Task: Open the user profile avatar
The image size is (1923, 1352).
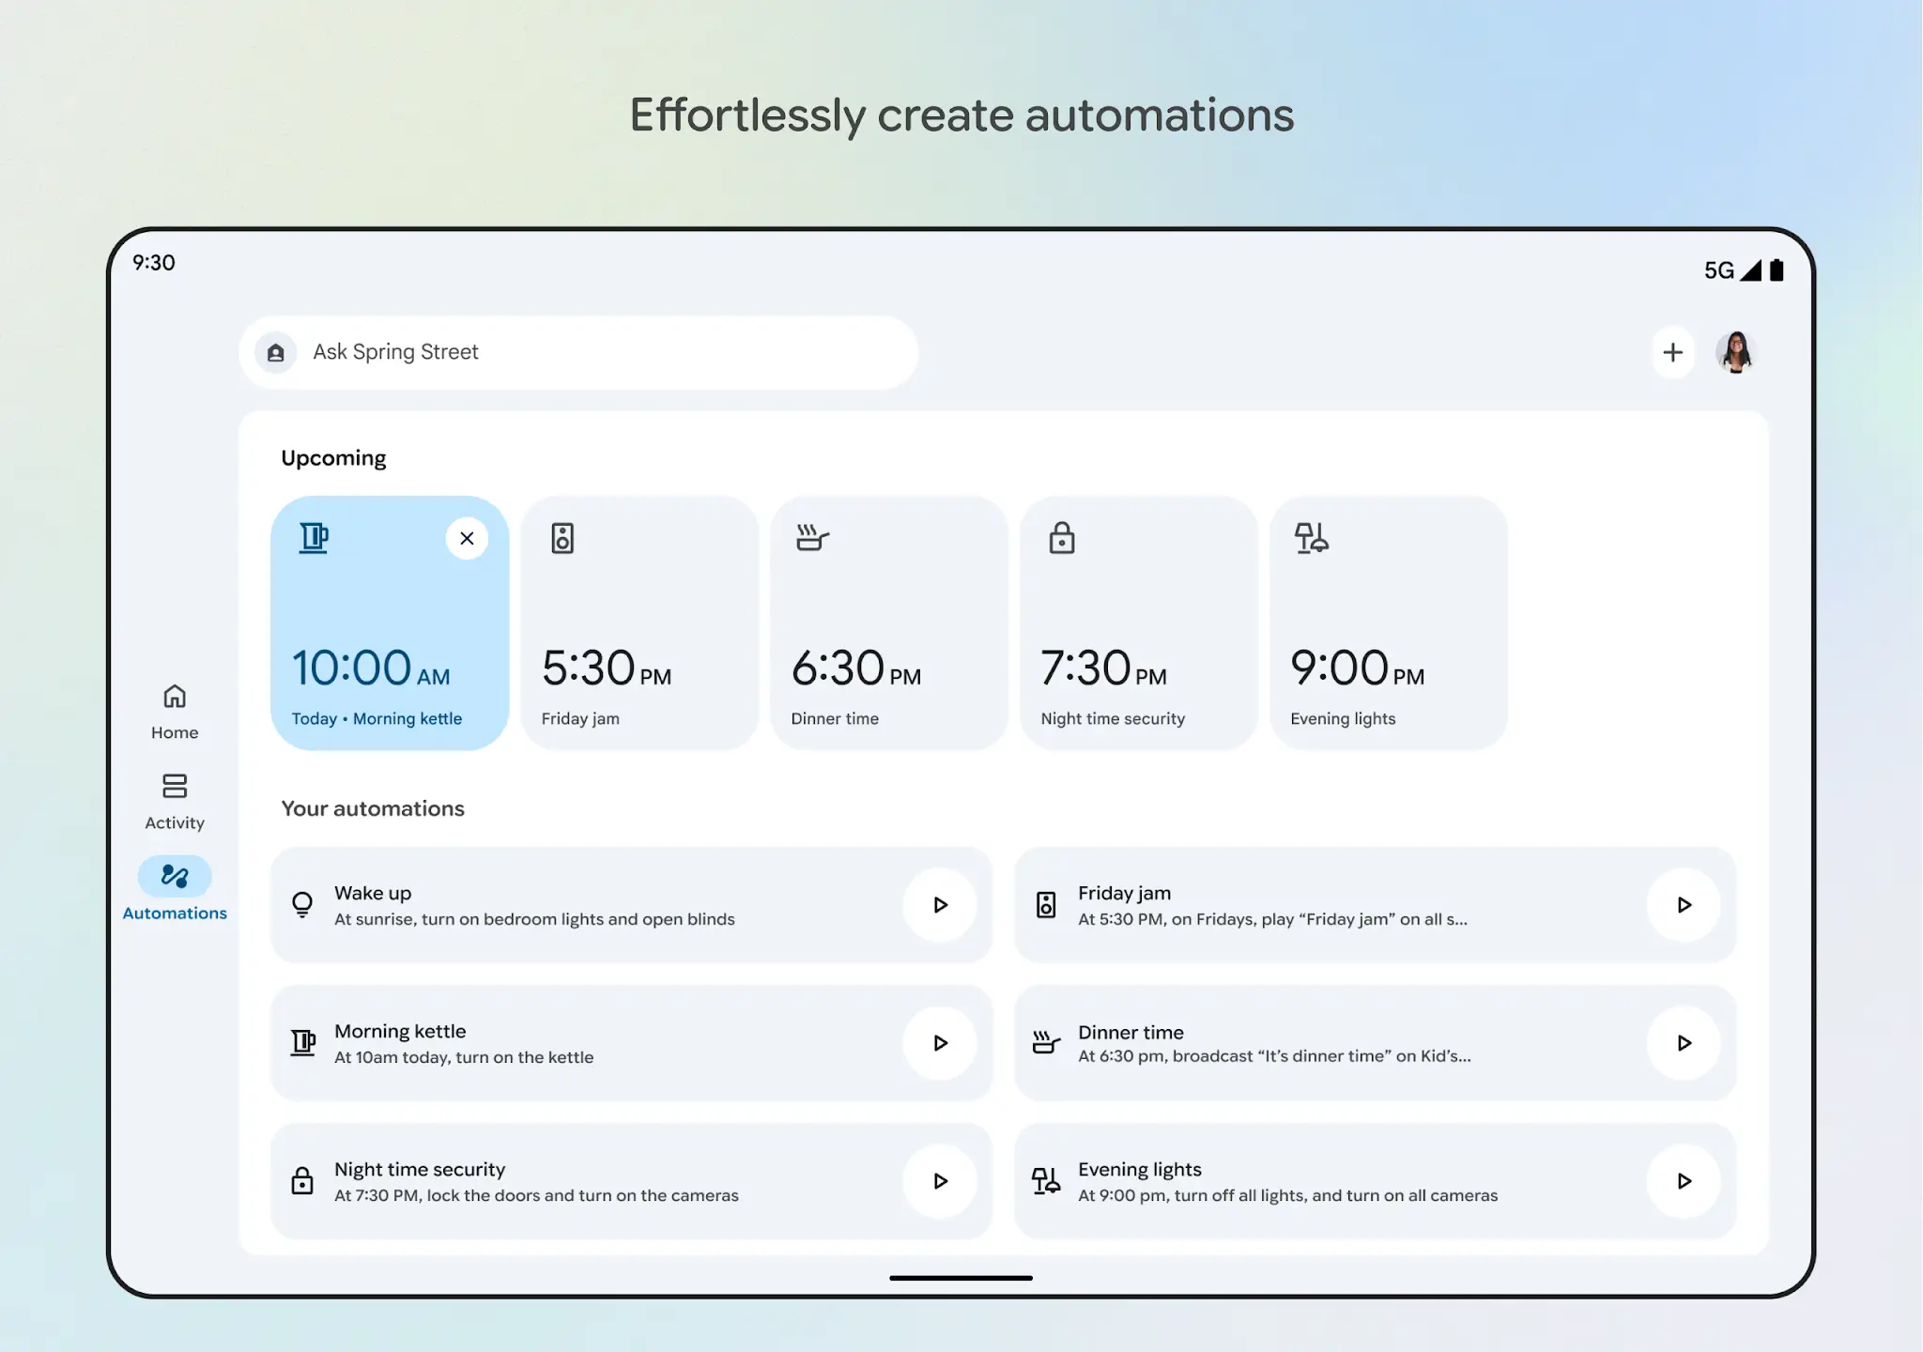Action: (1736, 353)
